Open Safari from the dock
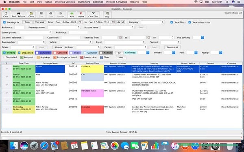 point(44,146)
